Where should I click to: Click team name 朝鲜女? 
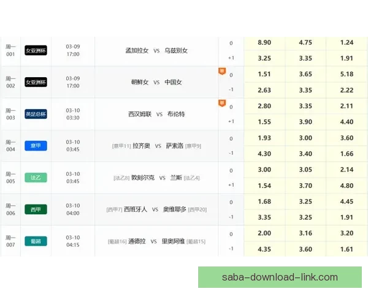(140, 82)
